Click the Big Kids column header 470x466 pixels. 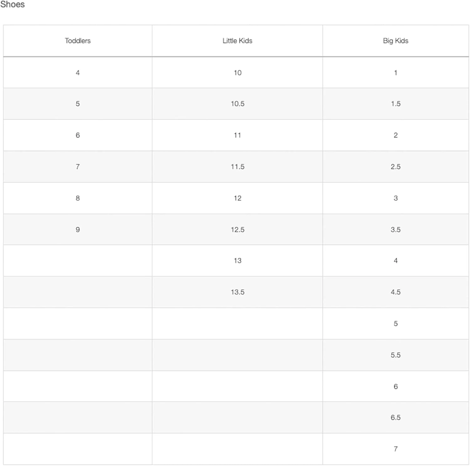[x=395, y=41]
